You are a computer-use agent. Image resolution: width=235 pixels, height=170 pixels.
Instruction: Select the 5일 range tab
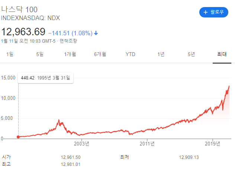(40, 54)
